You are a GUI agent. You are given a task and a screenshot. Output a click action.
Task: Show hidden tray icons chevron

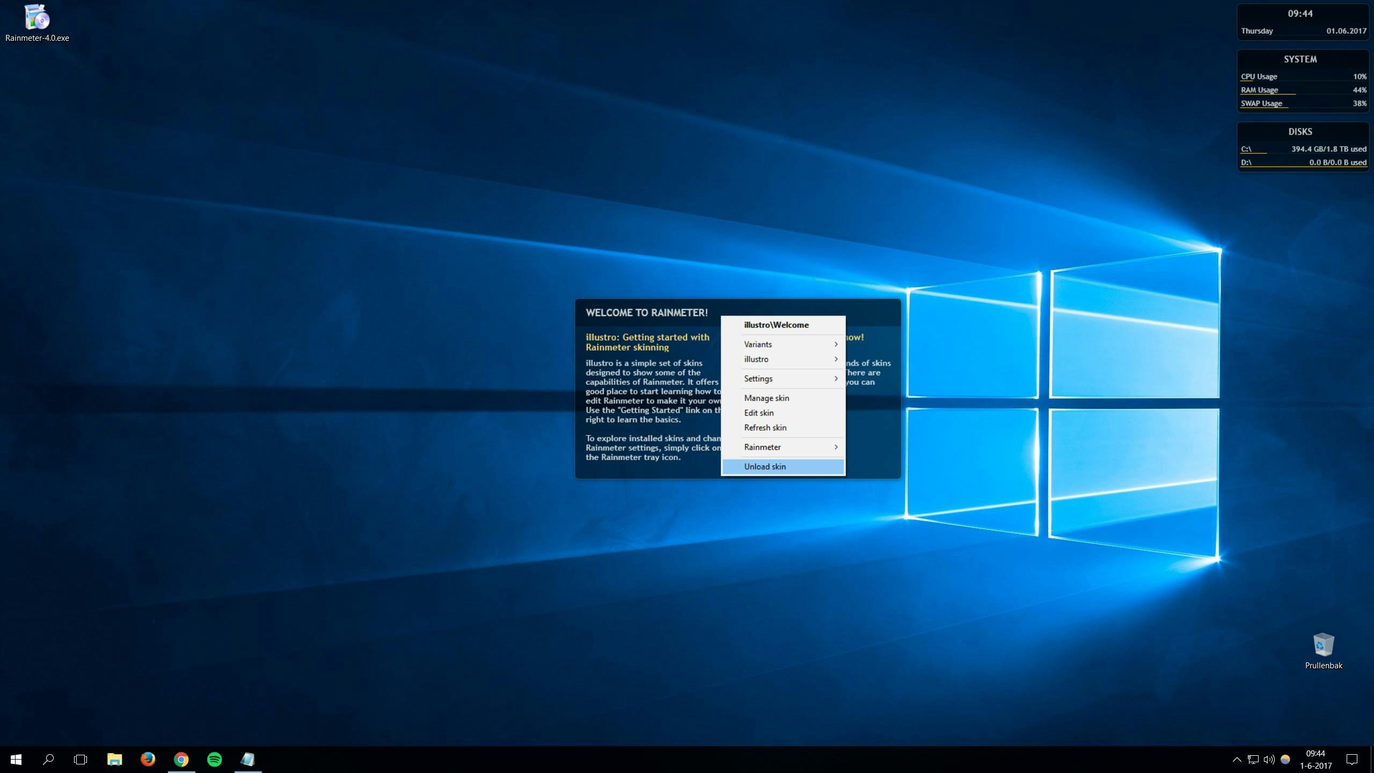coord(1237,759)
